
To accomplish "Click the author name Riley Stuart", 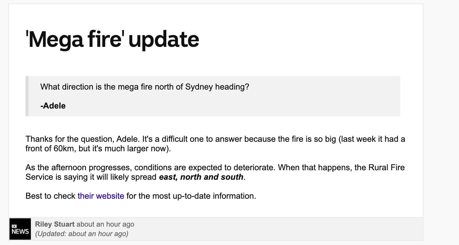I will click(x=55, y=224).
